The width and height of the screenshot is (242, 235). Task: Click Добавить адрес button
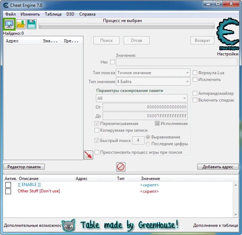coord(217,167)
